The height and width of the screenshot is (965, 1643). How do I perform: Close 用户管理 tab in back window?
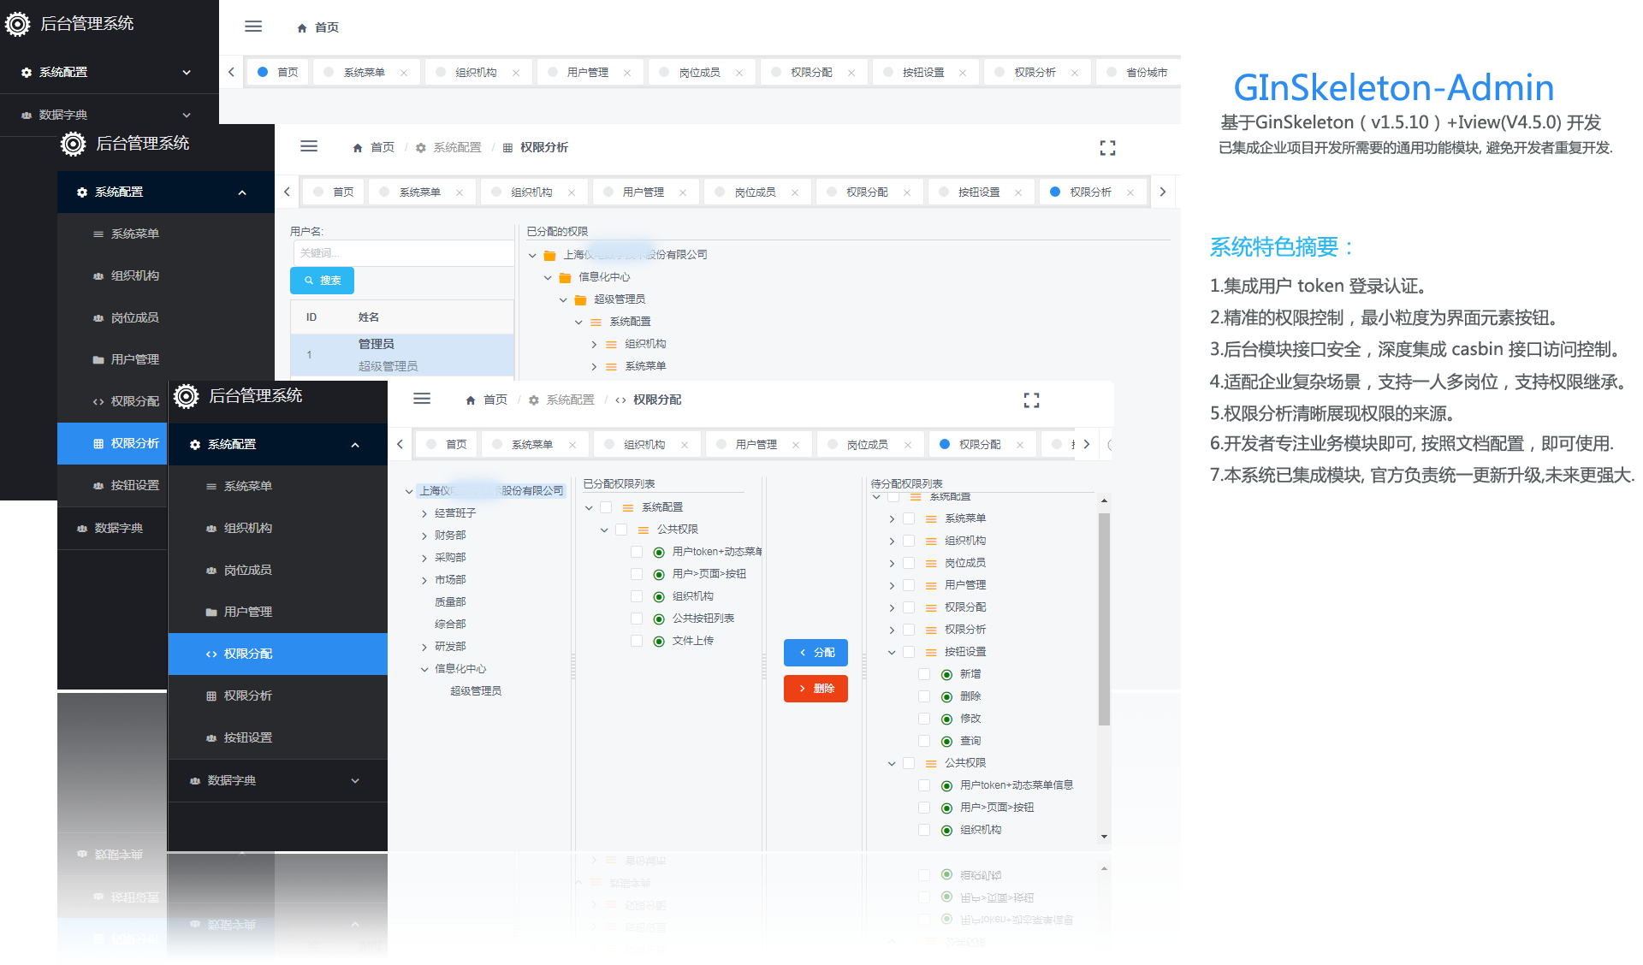click(627, 73)
